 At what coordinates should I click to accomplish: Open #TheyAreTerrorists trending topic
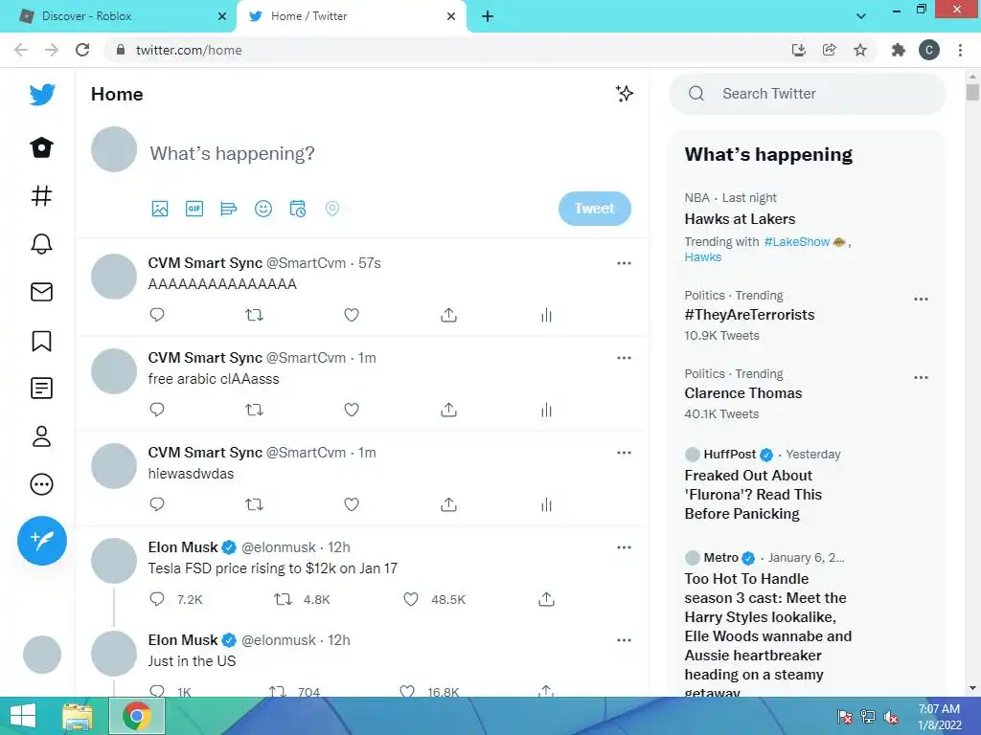pyautogui.click(x=749, y=314)
